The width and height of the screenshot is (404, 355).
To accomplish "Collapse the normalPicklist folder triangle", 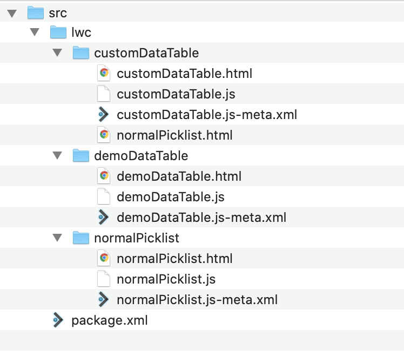I will pos(57,238).
